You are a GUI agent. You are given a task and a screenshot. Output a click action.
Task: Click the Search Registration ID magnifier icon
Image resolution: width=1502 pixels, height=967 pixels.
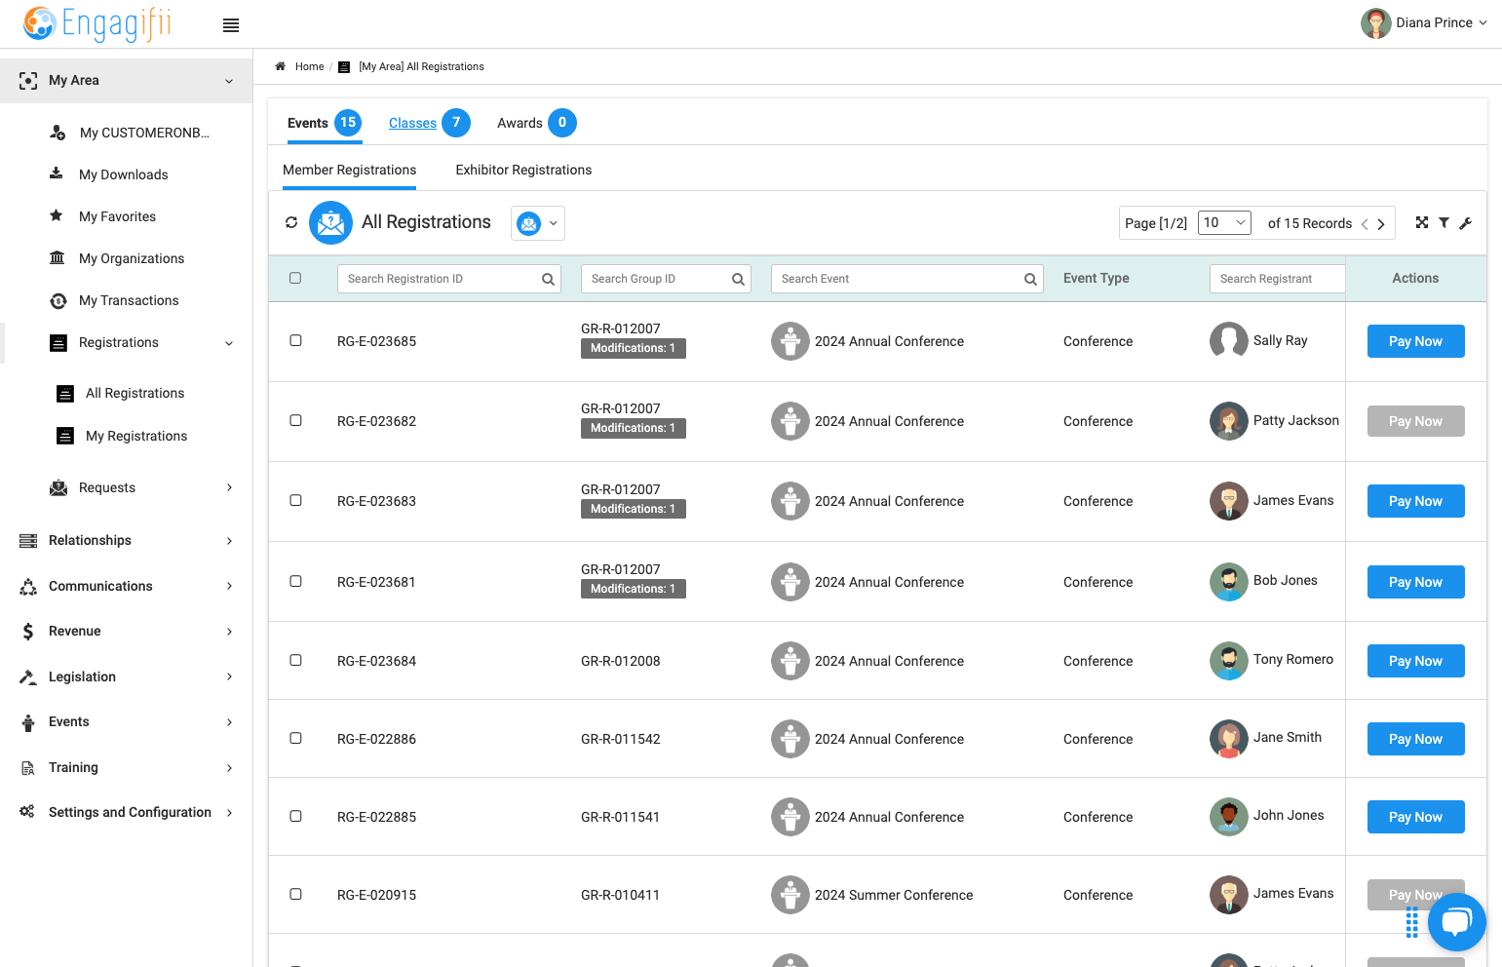point(549,279)
